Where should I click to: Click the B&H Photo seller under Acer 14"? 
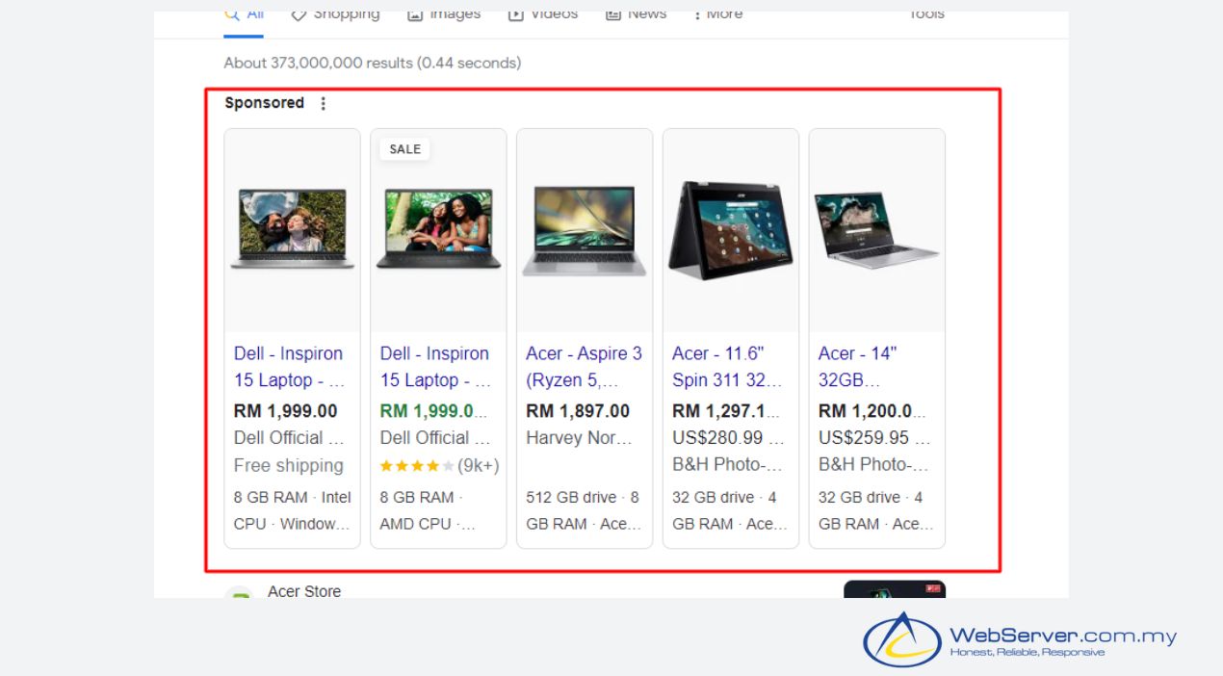coord(873,464)
